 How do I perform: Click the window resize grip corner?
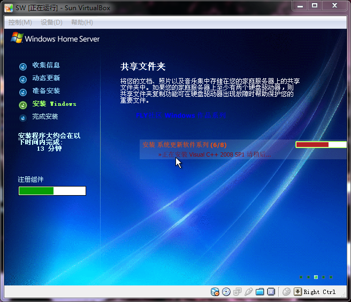pos(344,295)
